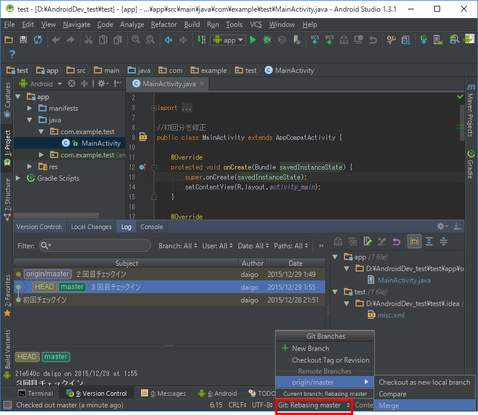Image resolution: width=478 pixels, height=415 pixels.
Task: Hide the Project panel with hide icon
Action: [118, 83]
